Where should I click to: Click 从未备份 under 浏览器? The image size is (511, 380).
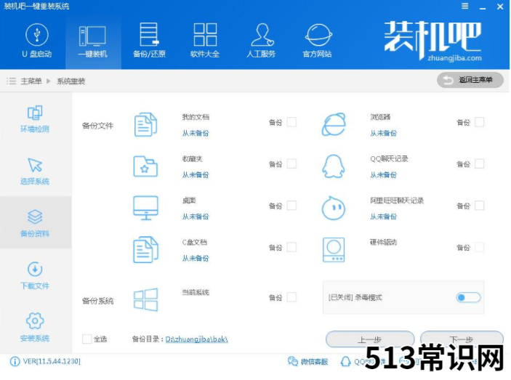384,133
